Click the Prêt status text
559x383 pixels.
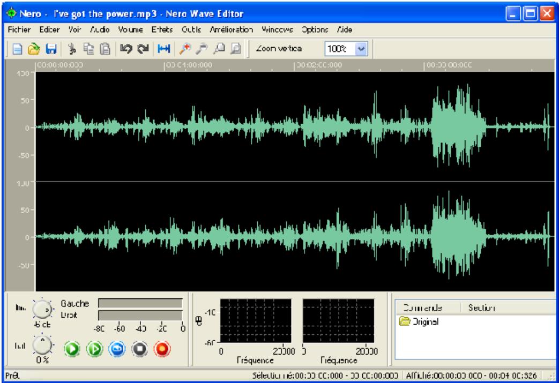pyautogui.click(x=12, y=376)
